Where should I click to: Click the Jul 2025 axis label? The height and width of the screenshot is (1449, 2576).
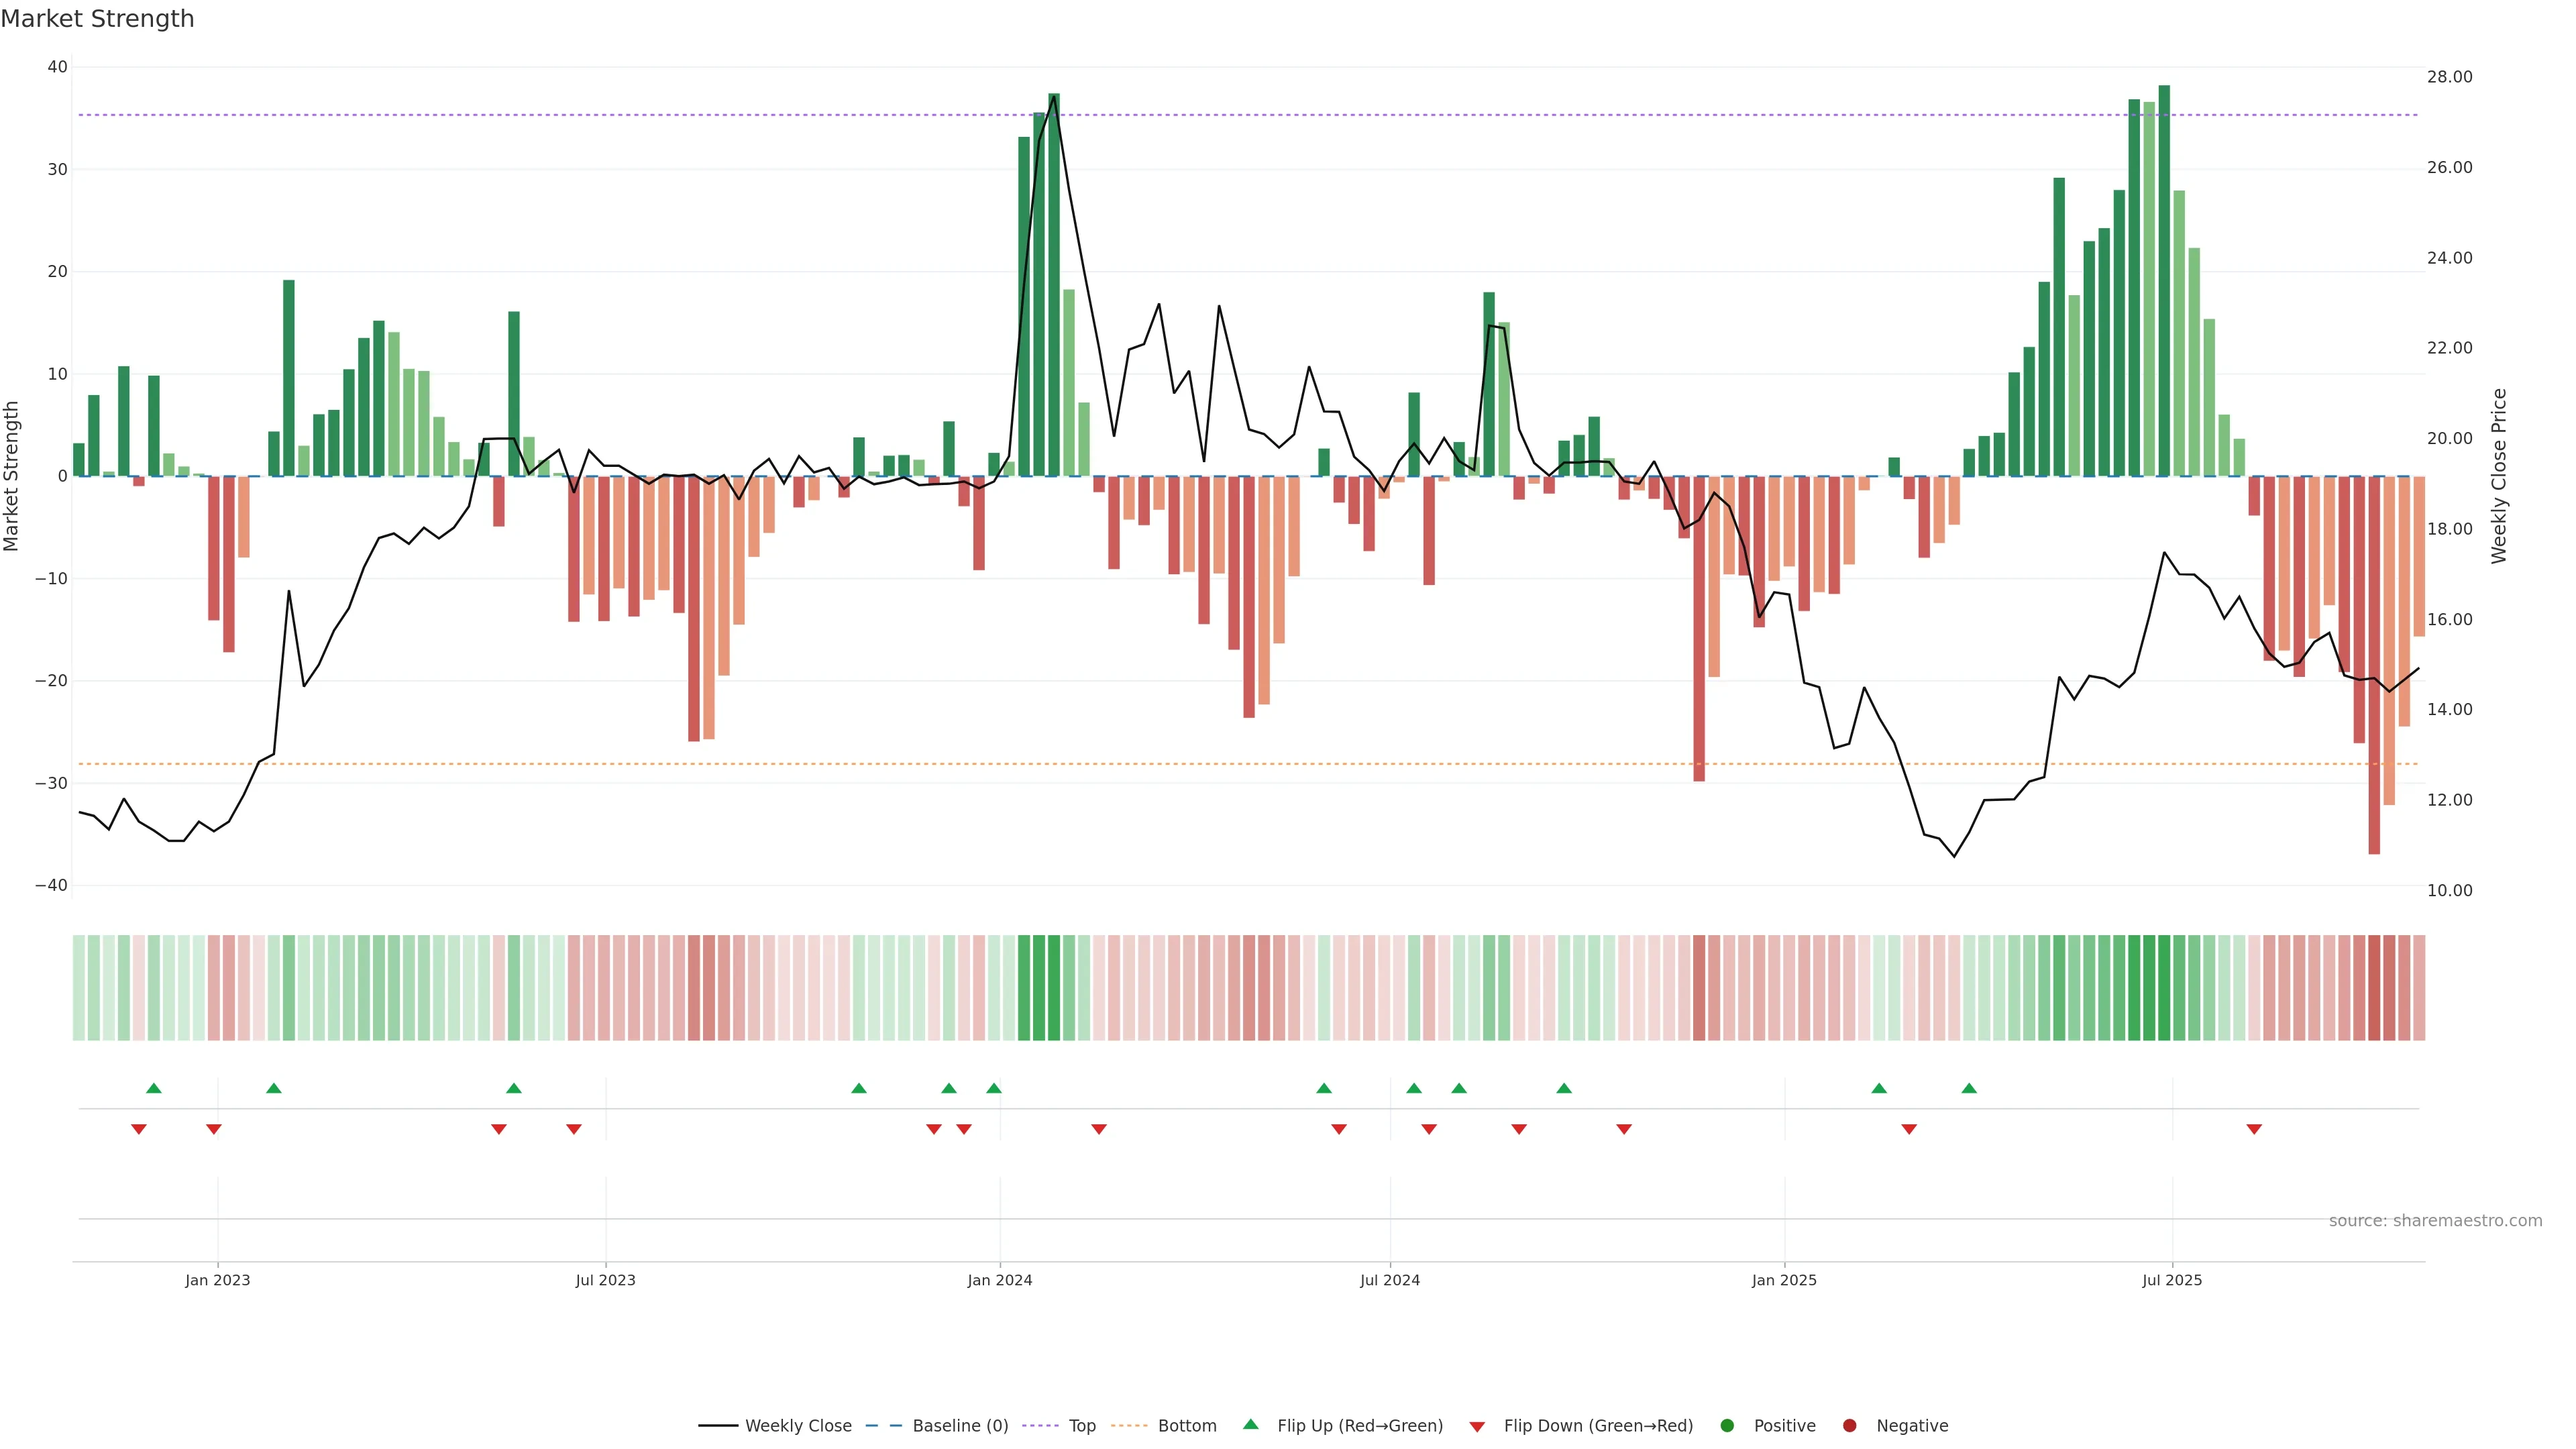(x=2171, y=1280)
